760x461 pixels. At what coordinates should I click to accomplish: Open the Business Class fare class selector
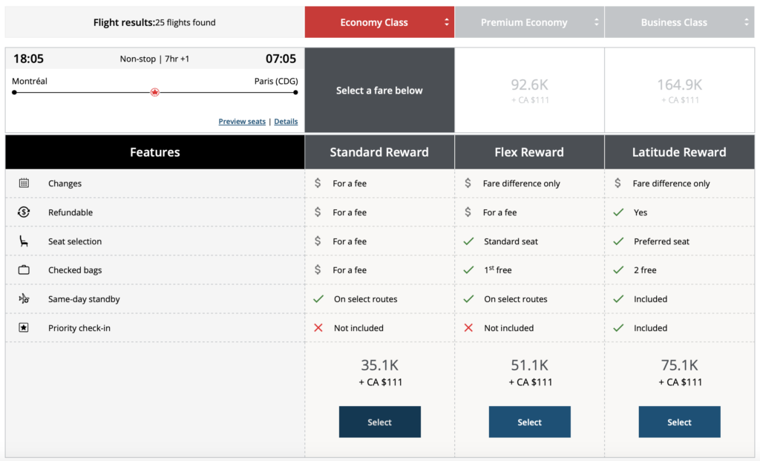746,22
